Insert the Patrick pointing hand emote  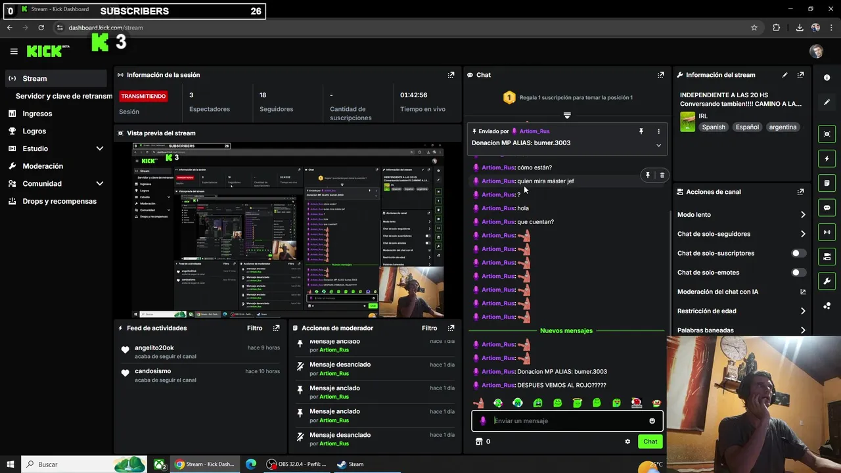click(479, 403)
